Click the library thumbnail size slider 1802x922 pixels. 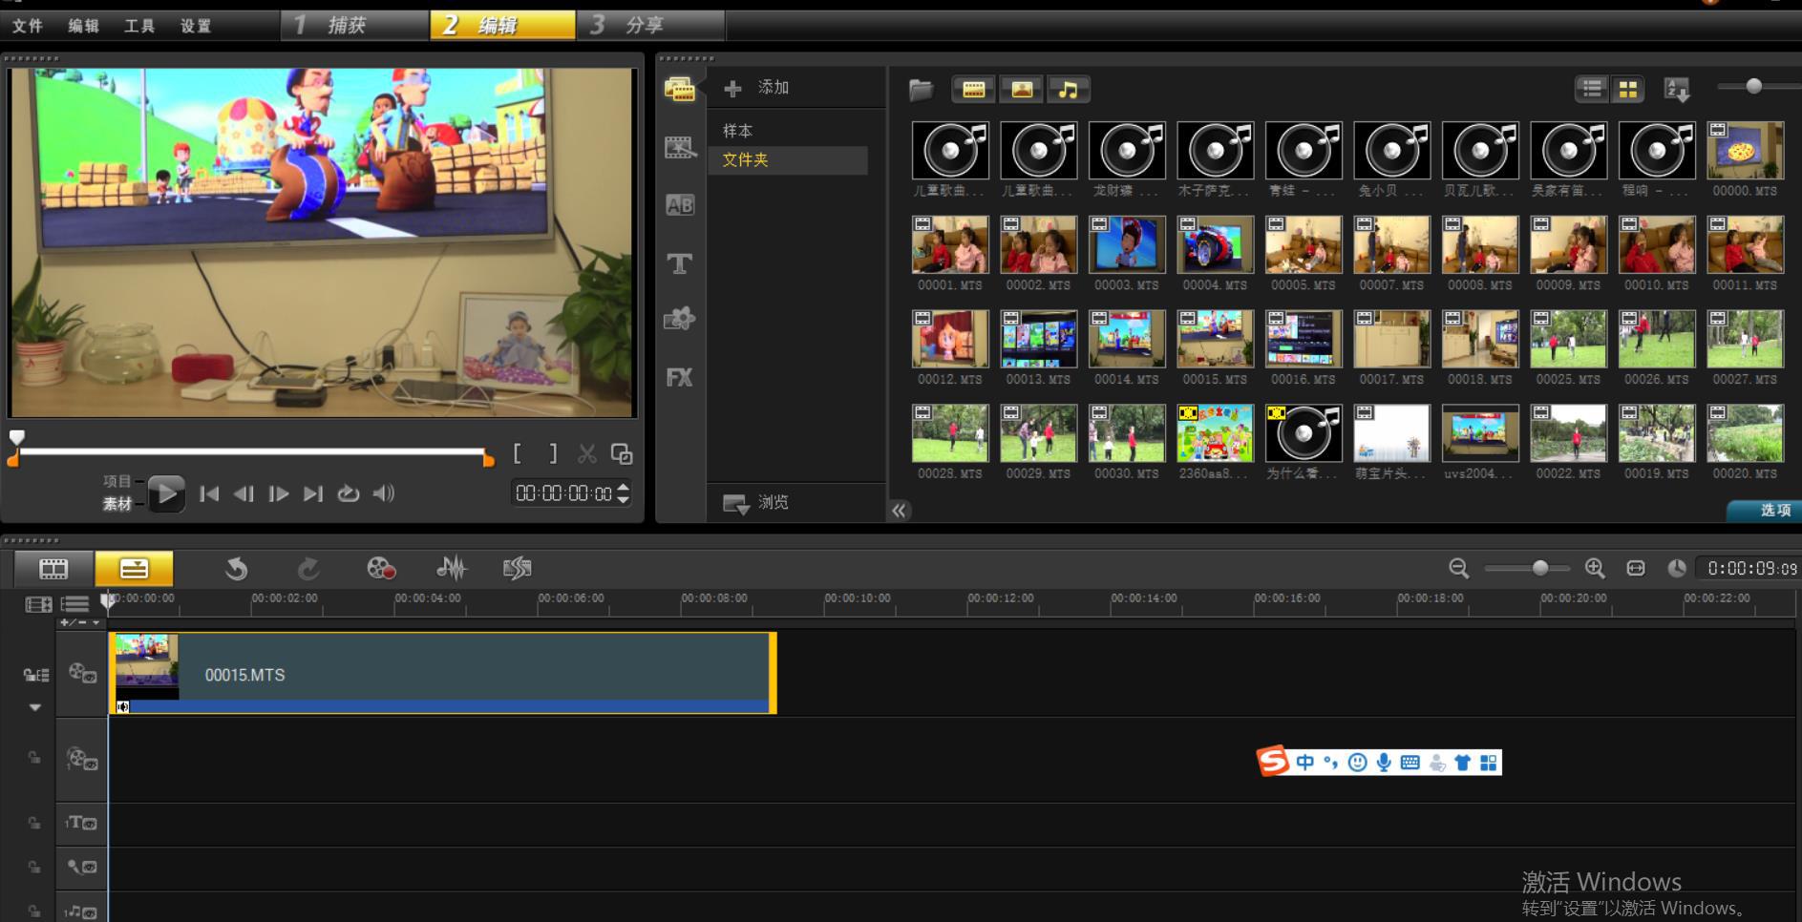coord(1753,87)
